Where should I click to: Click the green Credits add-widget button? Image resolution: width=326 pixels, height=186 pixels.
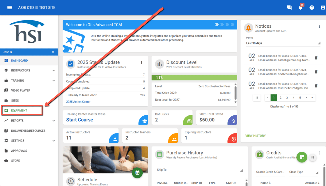[x=302, y=157]
